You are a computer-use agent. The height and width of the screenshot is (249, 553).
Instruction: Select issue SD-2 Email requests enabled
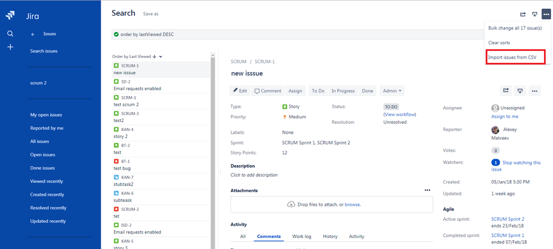pos(161,85)
